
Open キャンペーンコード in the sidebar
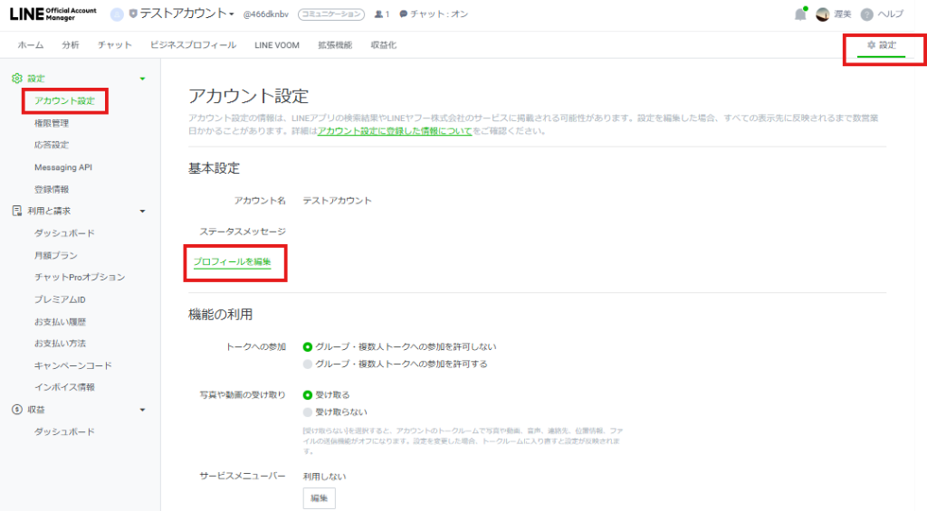pyautogui.click(x=72, y=365)
